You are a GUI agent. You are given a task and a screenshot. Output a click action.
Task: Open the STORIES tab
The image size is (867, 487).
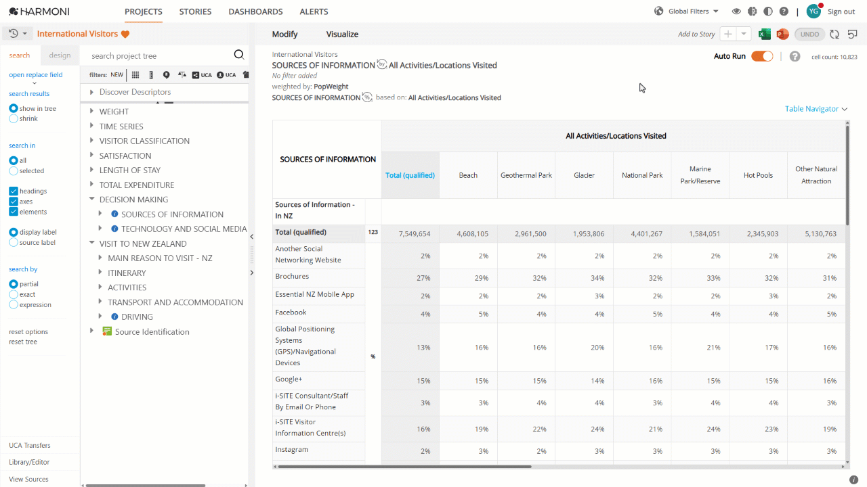click(x=195, y=11)
